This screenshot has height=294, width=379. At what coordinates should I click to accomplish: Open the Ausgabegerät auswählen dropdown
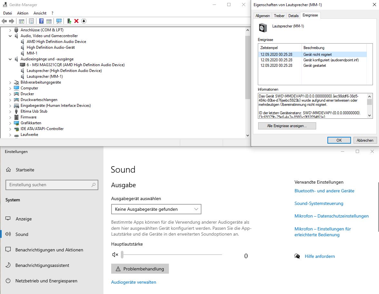tap(156, 209)
